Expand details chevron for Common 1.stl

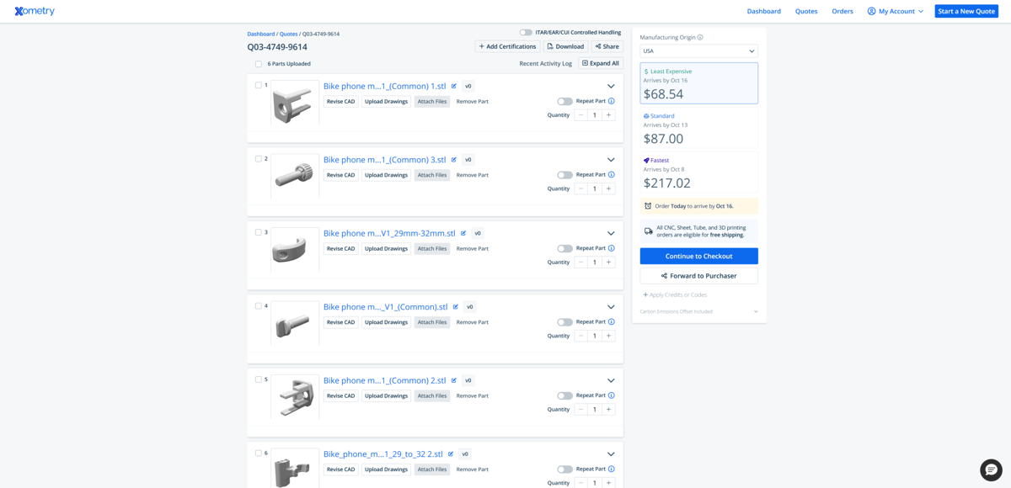coord(611,86)
